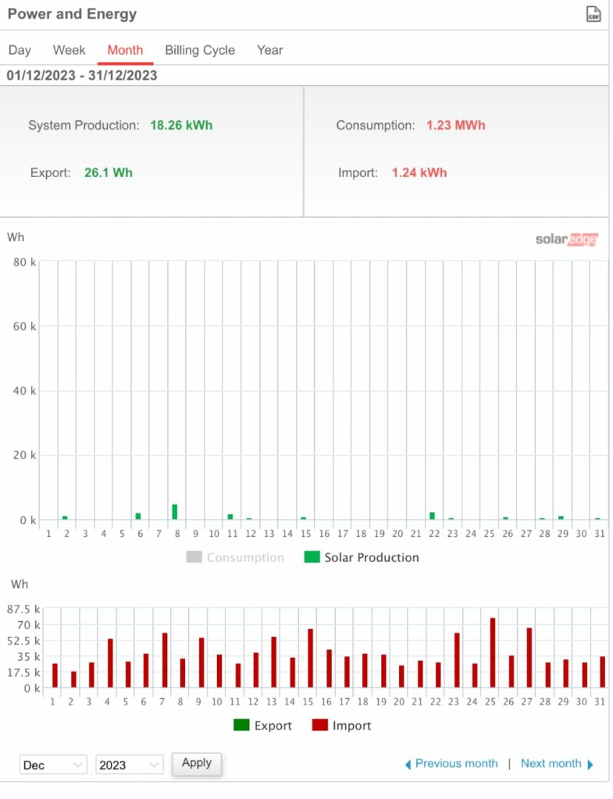
Task: Toggle the Solar Production legend series
Action: tap(362, 557)
